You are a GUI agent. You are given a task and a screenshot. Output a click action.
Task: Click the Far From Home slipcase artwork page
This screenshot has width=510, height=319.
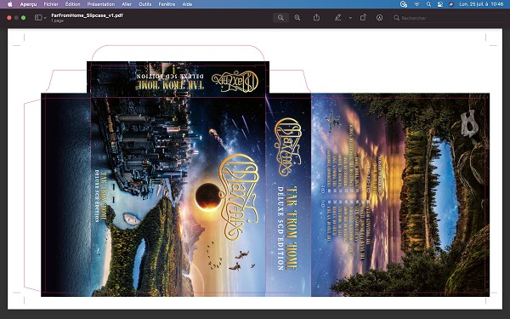coord(255,169)
